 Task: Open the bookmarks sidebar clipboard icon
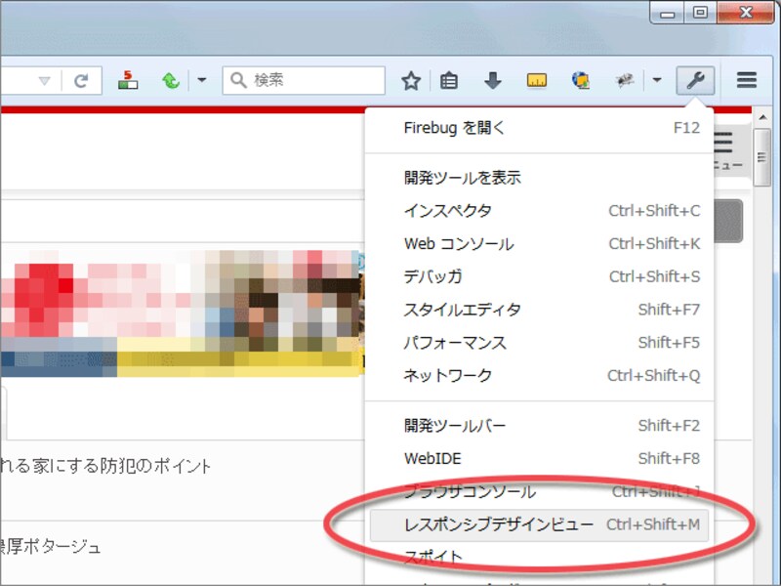(x=448, y=80)
